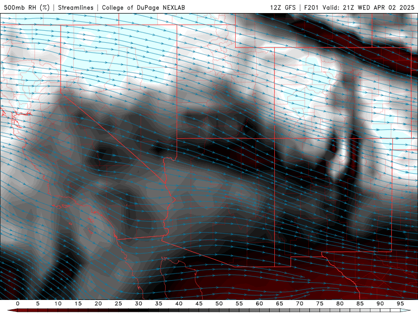Click the '5' value on the color scale

[38, 304]
